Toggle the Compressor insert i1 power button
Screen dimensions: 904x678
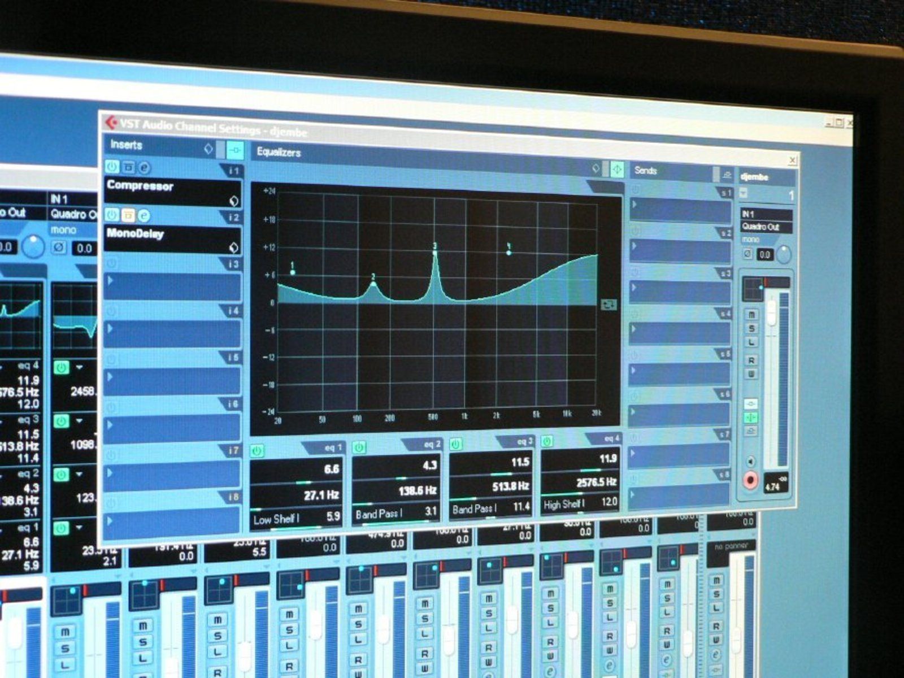(112, 167)
